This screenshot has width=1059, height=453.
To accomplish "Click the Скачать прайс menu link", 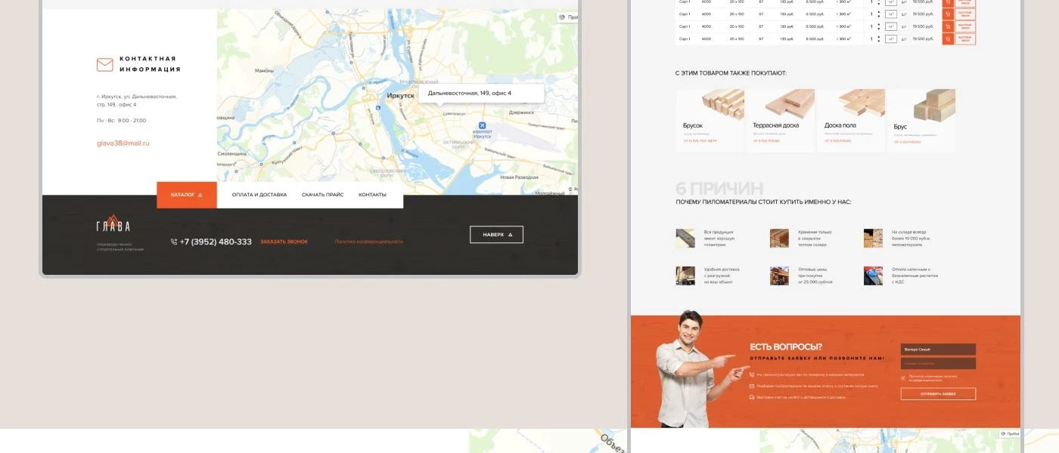I will (x=322, y=195).
